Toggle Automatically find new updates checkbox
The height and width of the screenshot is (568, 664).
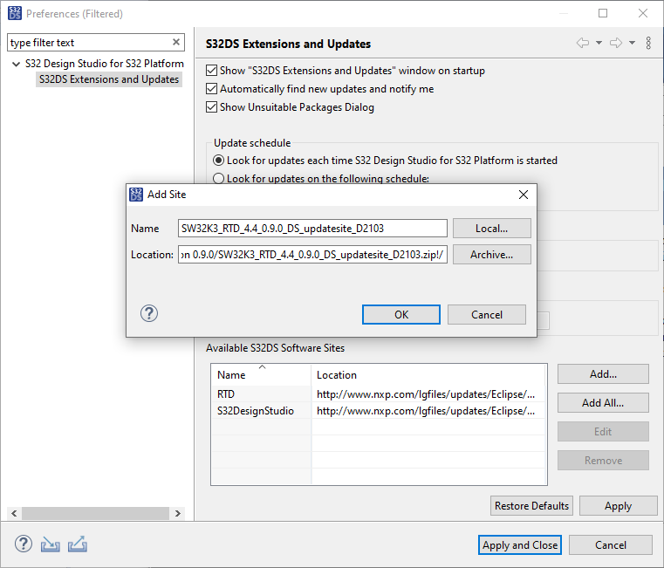point(212,88)
